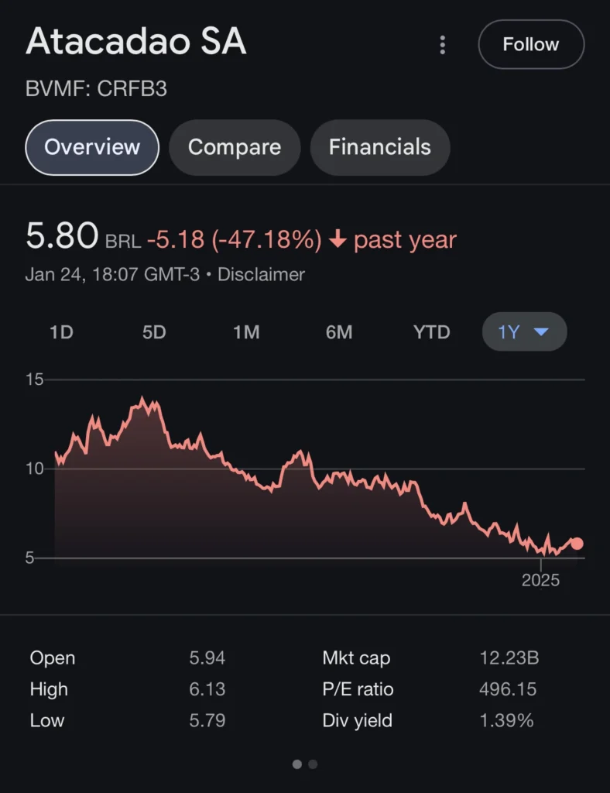Go to the second page indicator dot
Viewport: 610px width, 793px height.
313,764
